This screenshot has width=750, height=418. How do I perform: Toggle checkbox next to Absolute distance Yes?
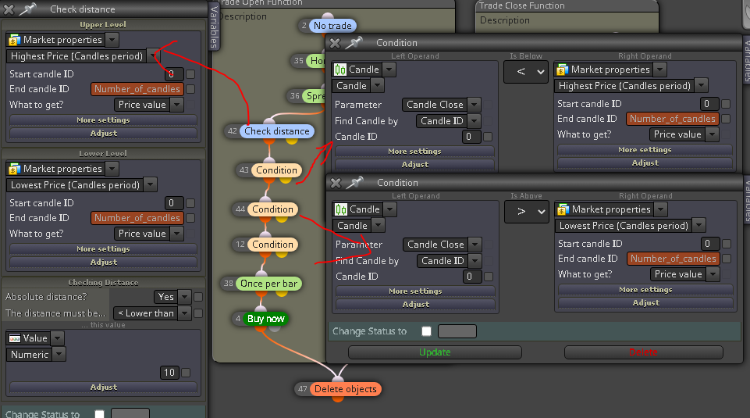[x=198, y=297]
